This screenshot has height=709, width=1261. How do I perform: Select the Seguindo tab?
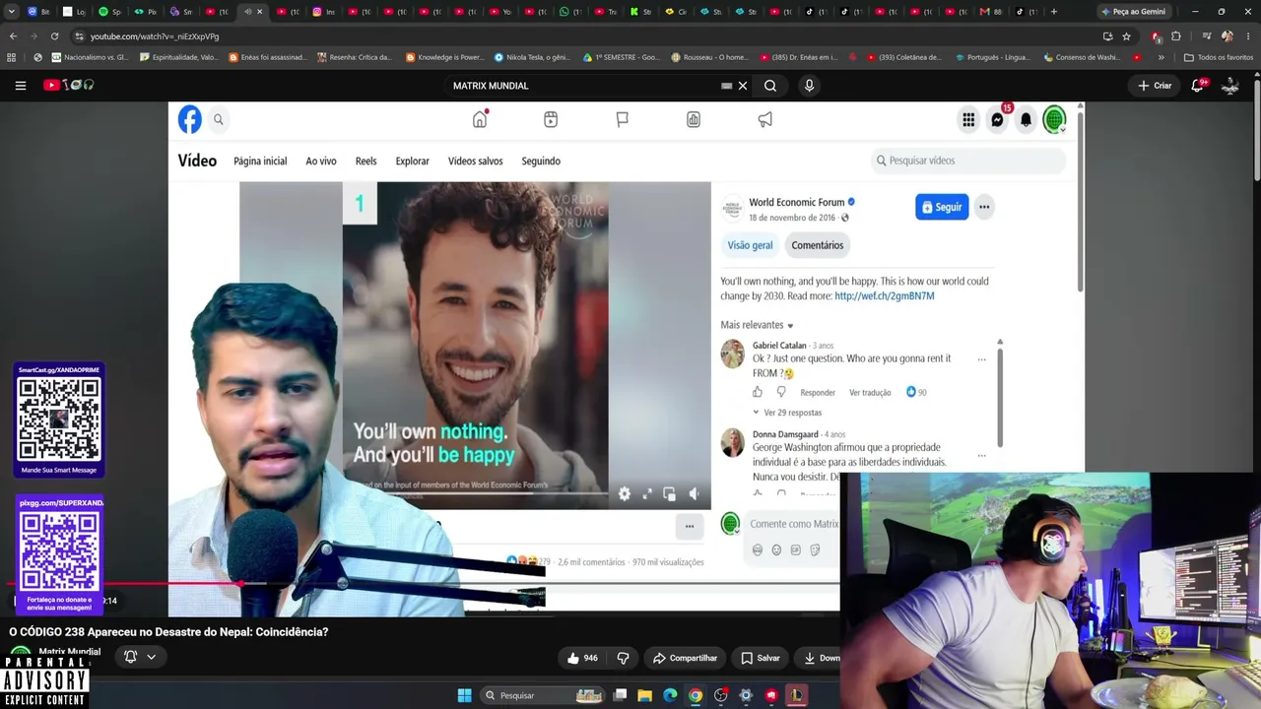tap(541, 161)
